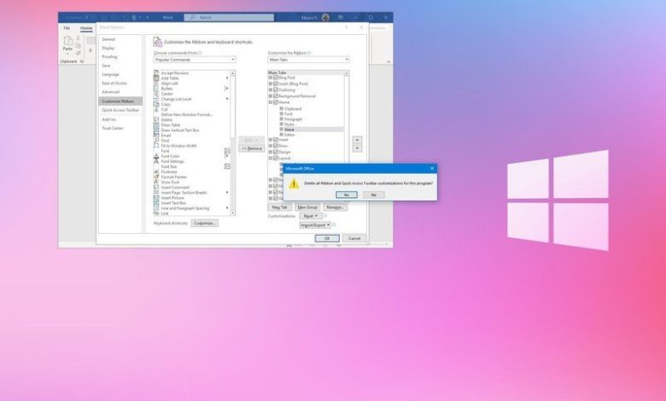Collapse the Home tree node
This screenshot has width=666, height=401.
click(271, 102)
